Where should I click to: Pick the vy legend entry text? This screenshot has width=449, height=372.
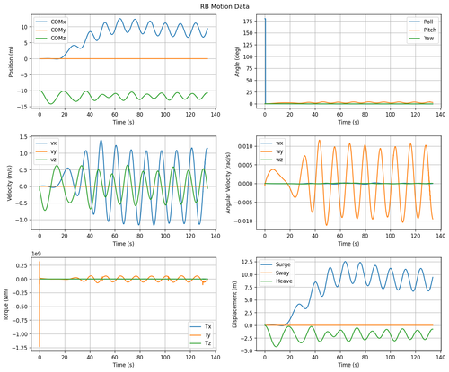coord(54,151)
